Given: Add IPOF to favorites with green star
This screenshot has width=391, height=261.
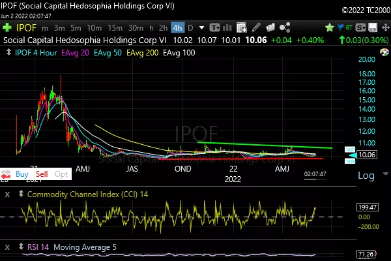Looking at the screenshot, I should pyautogui.click(x=329, y=27).
